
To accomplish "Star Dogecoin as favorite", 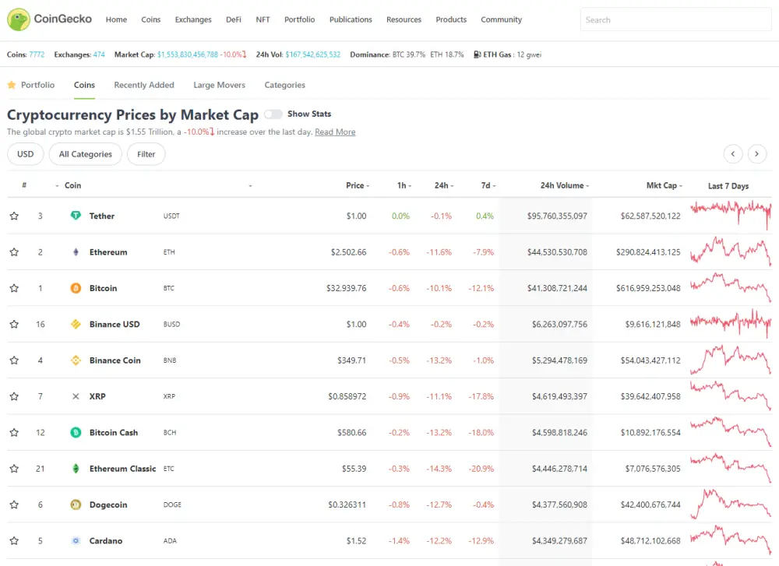I will (x=14, y=504).
